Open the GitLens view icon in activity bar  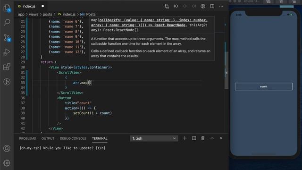[x=7, y=82]
